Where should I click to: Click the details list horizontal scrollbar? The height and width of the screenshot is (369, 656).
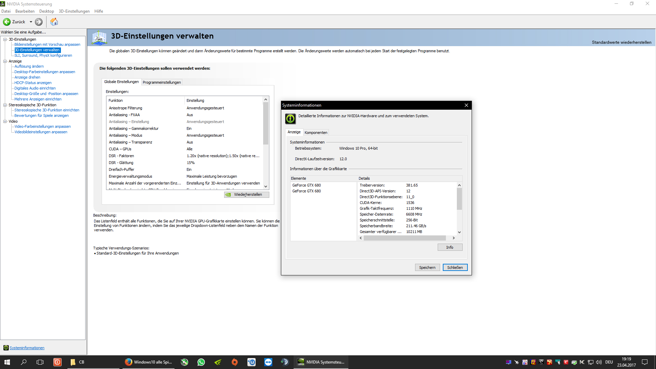[x=405, y=238]
